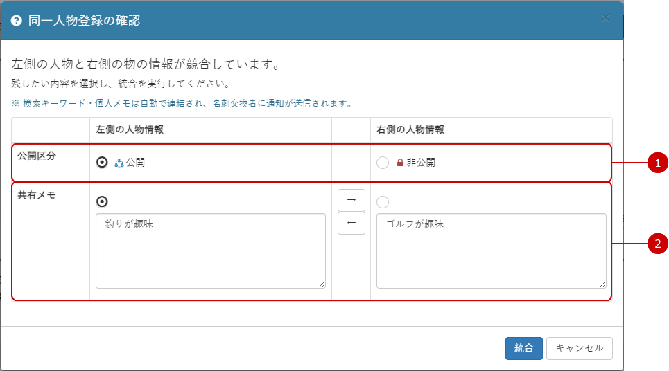Close the dialog with the X icon

pos(605,18)
